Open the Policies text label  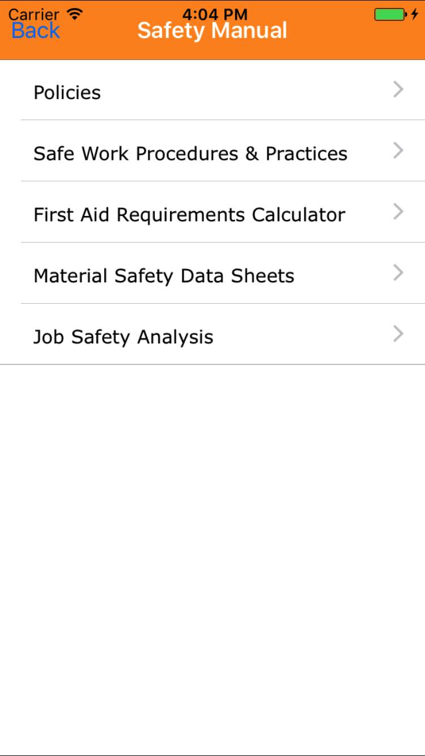67,92
